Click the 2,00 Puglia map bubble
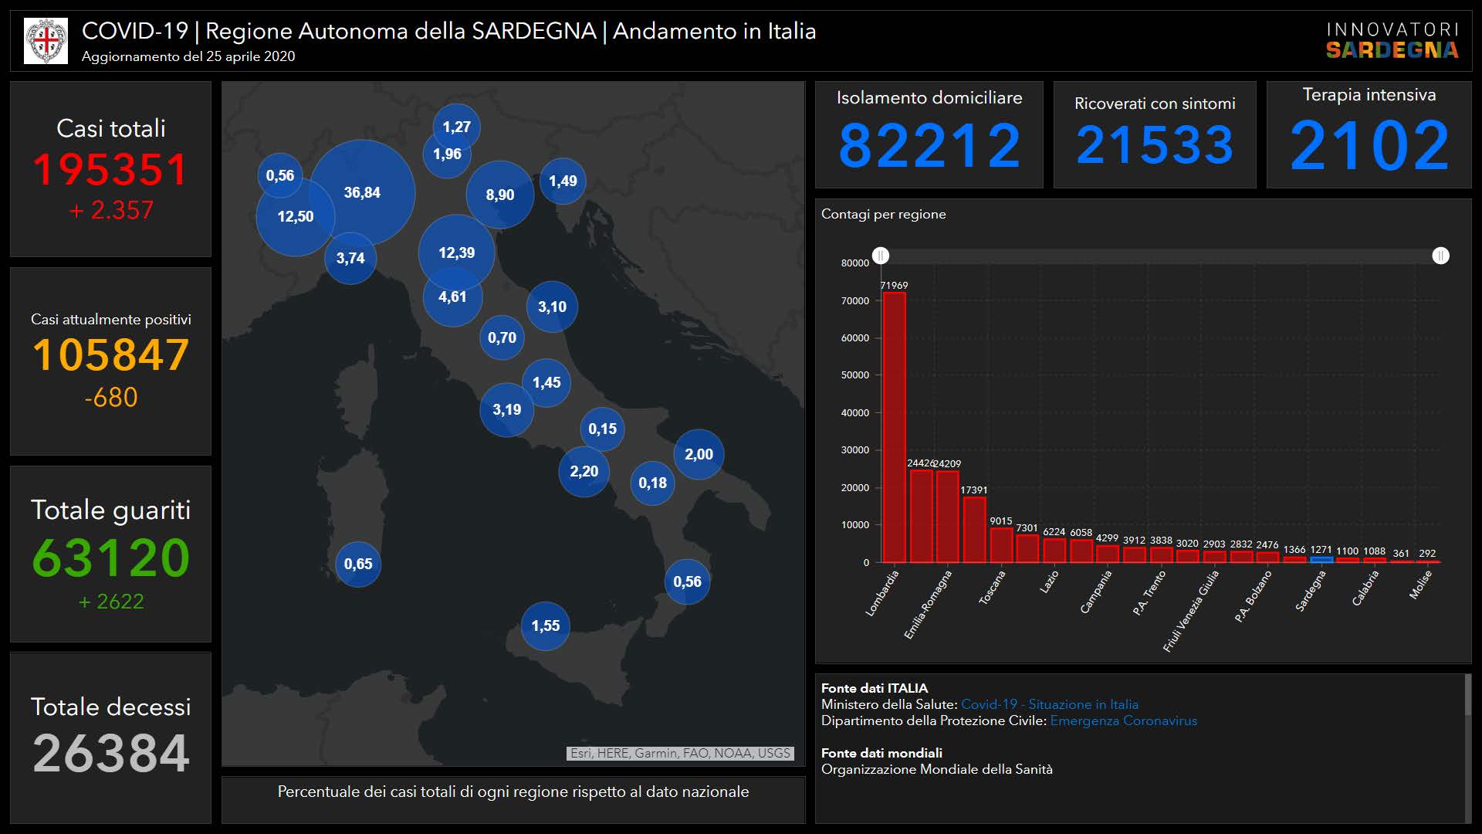This screenshot has height=834, width=1482. tap(699, 454)
